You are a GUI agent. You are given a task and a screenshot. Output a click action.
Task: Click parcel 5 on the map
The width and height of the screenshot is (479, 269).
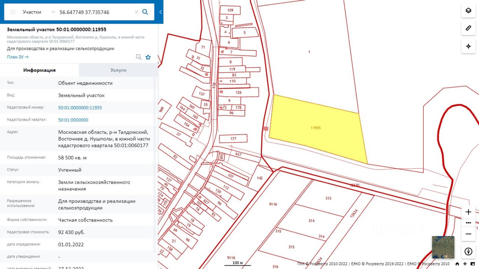click(245, 33)
